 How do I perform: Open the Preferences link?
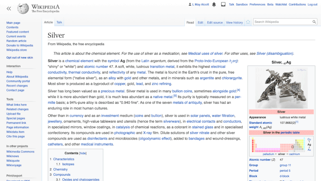point(257,4)
